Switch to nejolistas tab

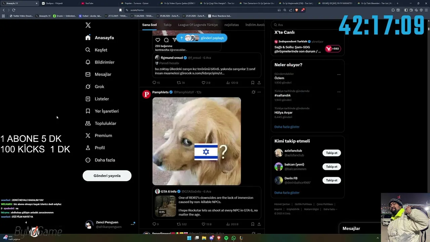pyautogui.click(x=231, y=25)
